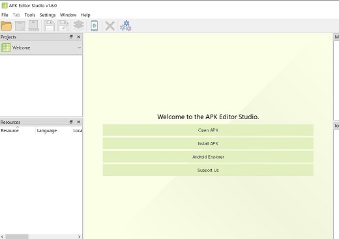Expand the Welcome project dropdown
Image resolution: width=339 pixels, height=239 pixels.
click(80, 48)
